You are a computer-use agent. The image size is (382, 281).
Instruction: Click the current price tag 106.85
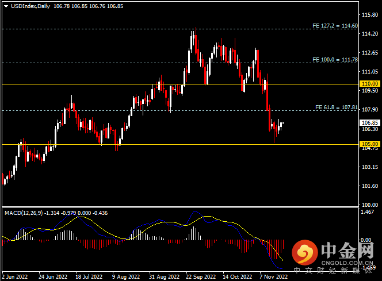click(x=370, y=122)
